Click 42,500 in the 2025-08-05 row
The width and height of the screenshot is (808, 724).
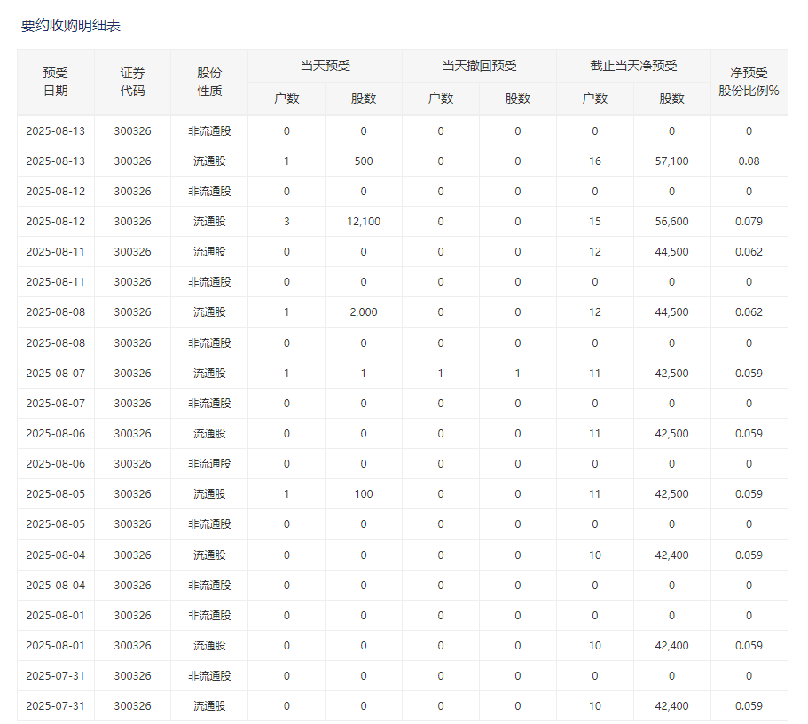coord(671,494)
